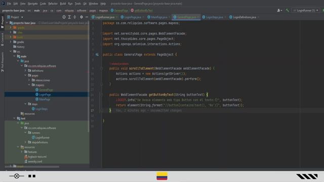This screenshot has height=182, width=324.
Task: Open the Project tool window side tab
Action: click(x=2, y=22)
